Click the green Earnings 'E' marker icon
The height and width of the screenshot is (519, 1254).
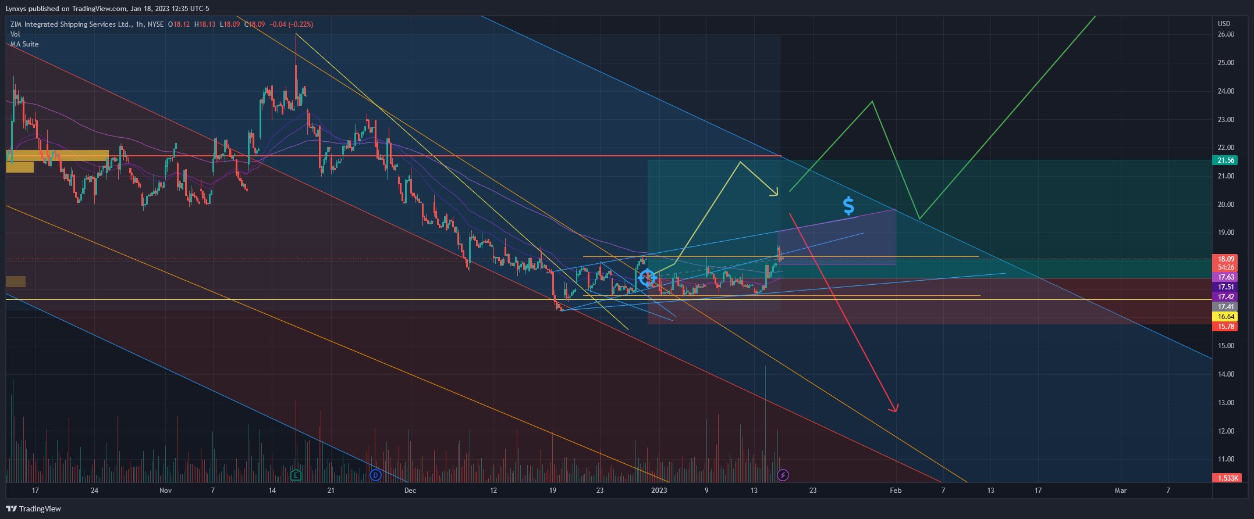pos(296,475)
